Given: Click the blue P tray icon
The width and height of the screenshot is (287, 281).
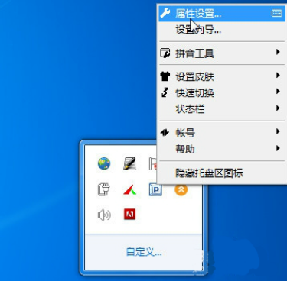Looking at the screenshot, I should pos(155,189).
